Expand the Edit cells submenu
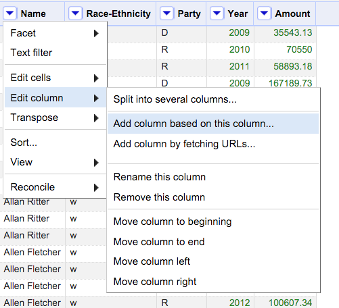Viewport: 339px width, 308px height. [x=55, y=78]
